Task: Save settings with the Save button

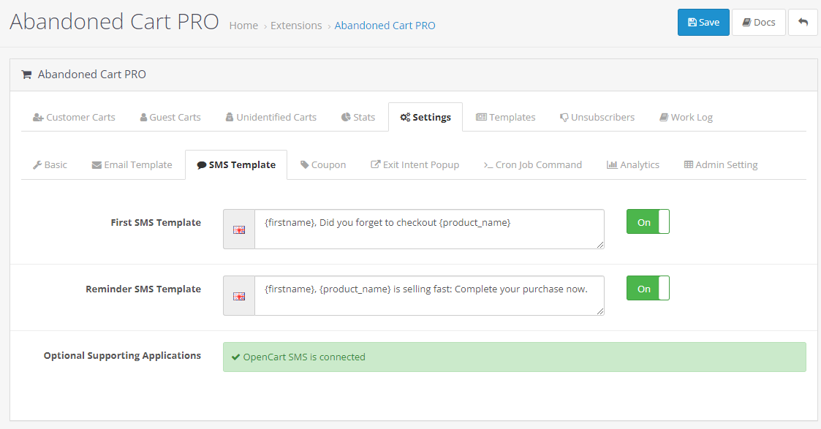Action: click(703, 22)
